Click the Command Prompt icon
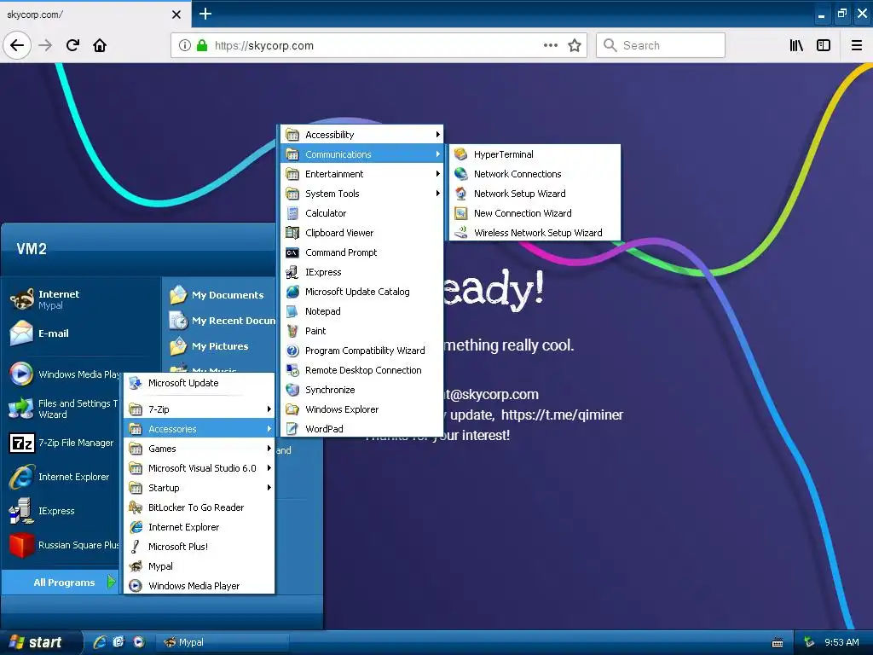The height and width of the screenshot is (655, 873). point(292,252)
